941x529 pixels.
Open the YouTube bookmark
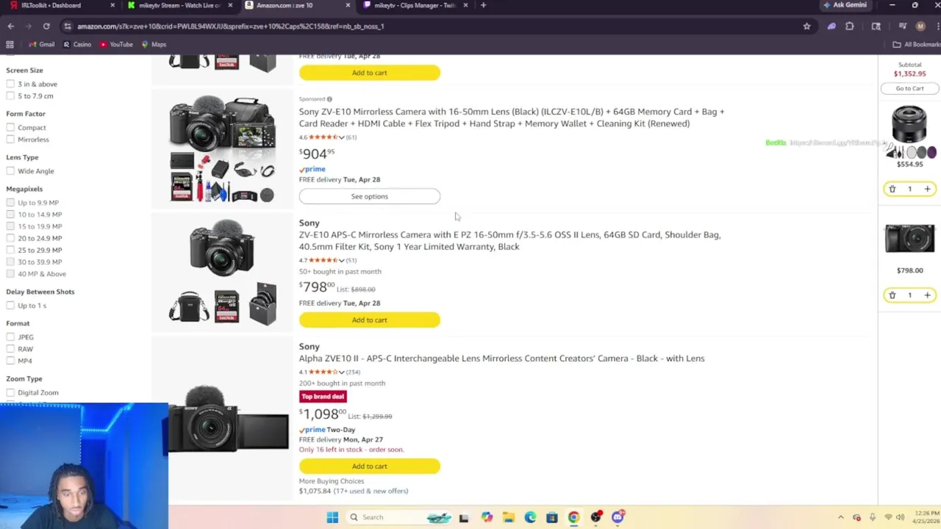point(116,44)
